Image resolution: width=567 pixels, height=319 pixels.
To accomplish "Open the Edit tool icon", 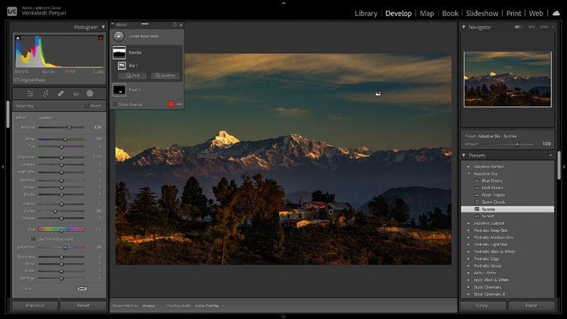I will tap(30, 94).
